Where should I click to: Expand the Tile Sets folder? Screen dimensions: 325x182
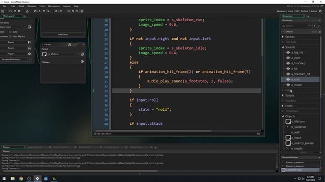pos(283,42)
